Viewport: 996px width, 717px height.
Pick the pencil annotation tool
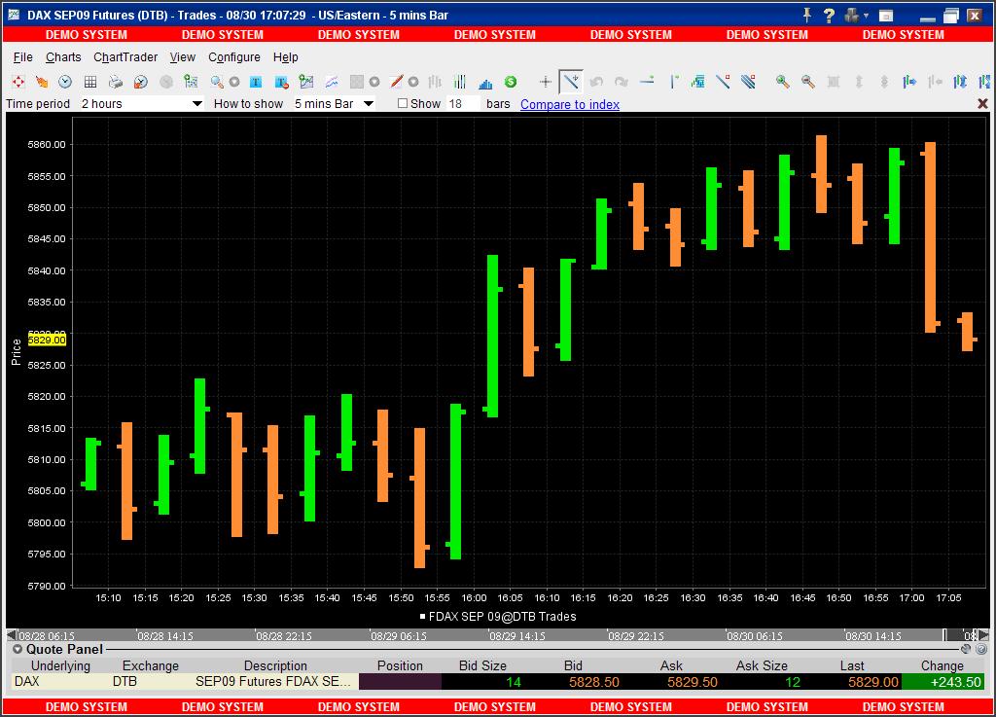pyautogui.click(x=395, y=80)
